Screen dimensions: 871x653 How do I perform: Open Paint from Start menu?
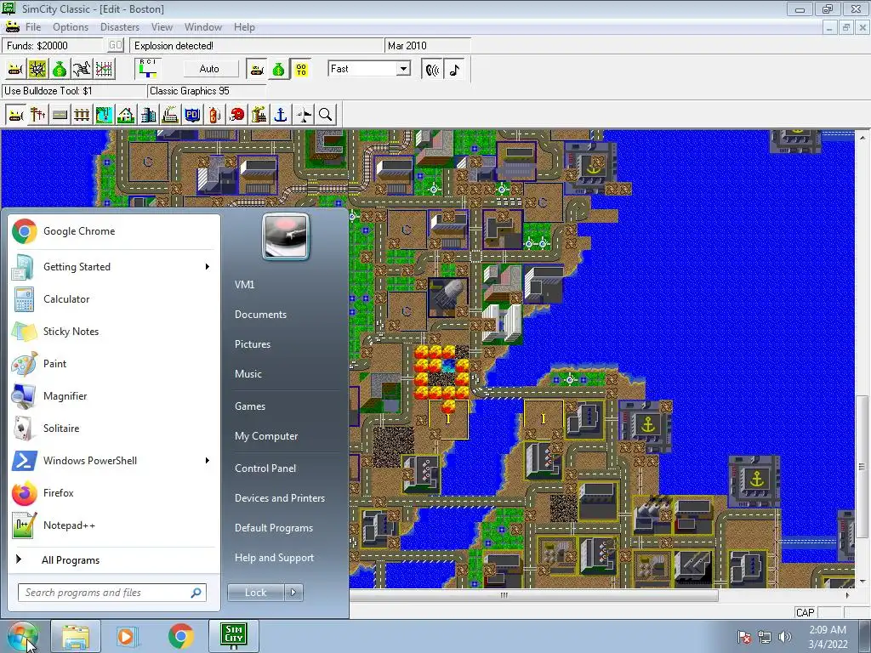114,364
